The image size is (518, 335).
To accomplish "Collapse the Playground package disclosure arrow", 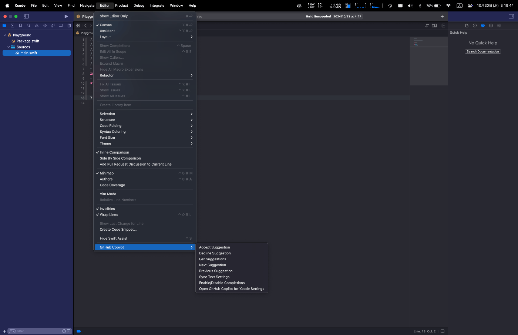I will (x=5, y=35).
